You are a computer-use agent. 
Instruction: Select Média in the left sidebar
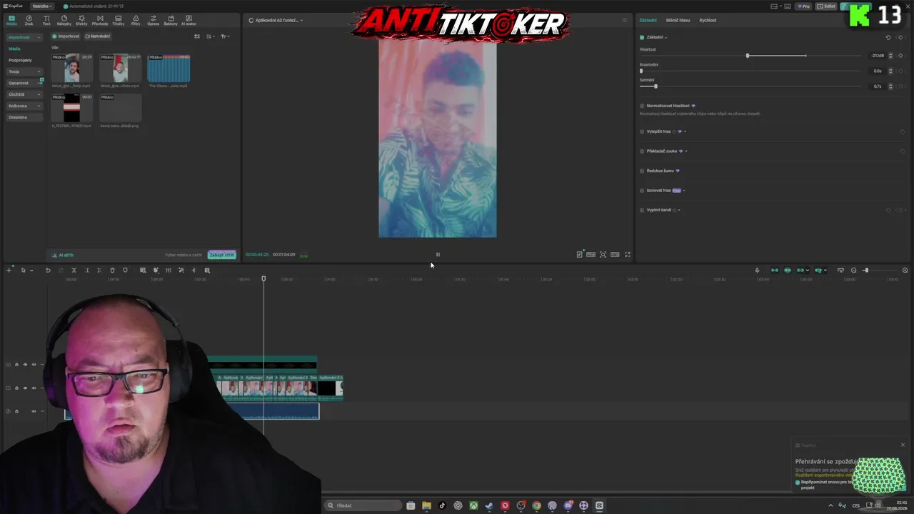point(14,49)
